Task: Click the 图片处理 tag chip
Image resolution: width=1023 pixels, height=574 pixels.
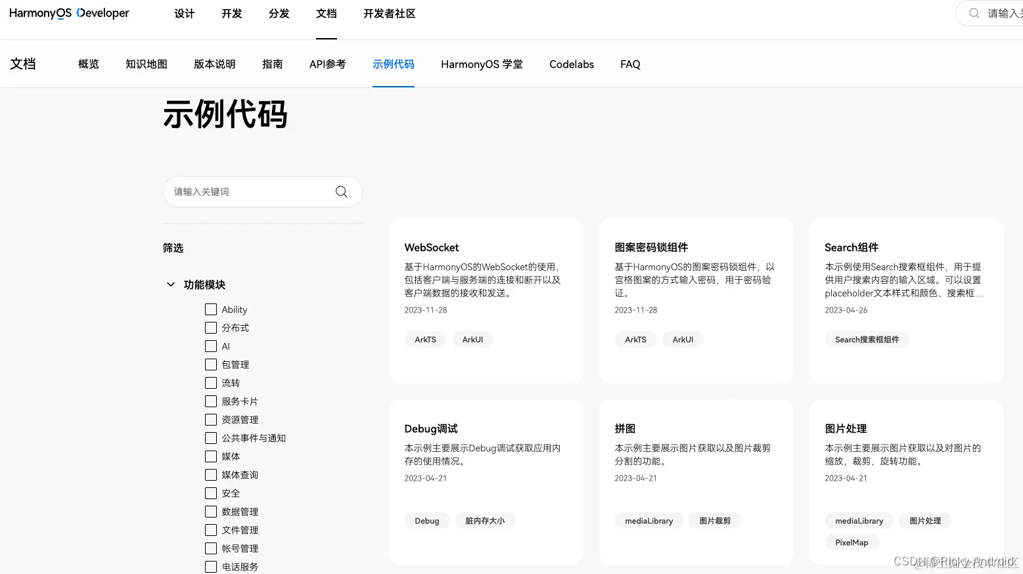Action: tap(925, 521)
